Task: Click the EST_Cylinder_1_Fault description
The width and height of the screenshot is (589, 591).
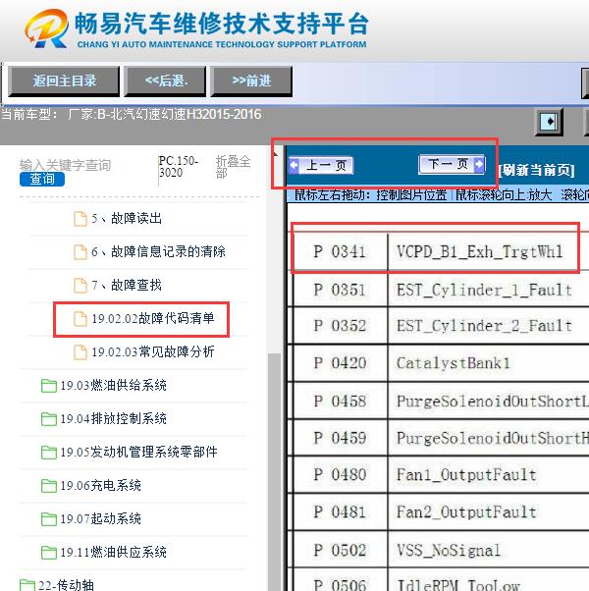Action: point(484,290)
